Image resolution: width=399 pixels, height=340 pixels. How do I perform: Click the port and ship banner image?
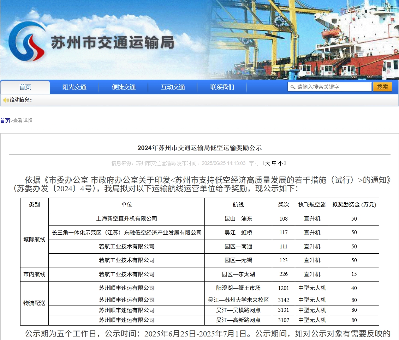click(x=304, y=39)
